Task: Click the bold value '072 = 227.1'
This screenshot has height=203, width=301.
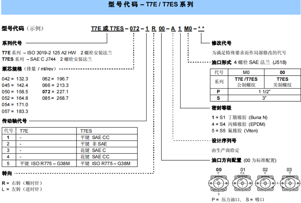Action: click(x=55, y=92)
